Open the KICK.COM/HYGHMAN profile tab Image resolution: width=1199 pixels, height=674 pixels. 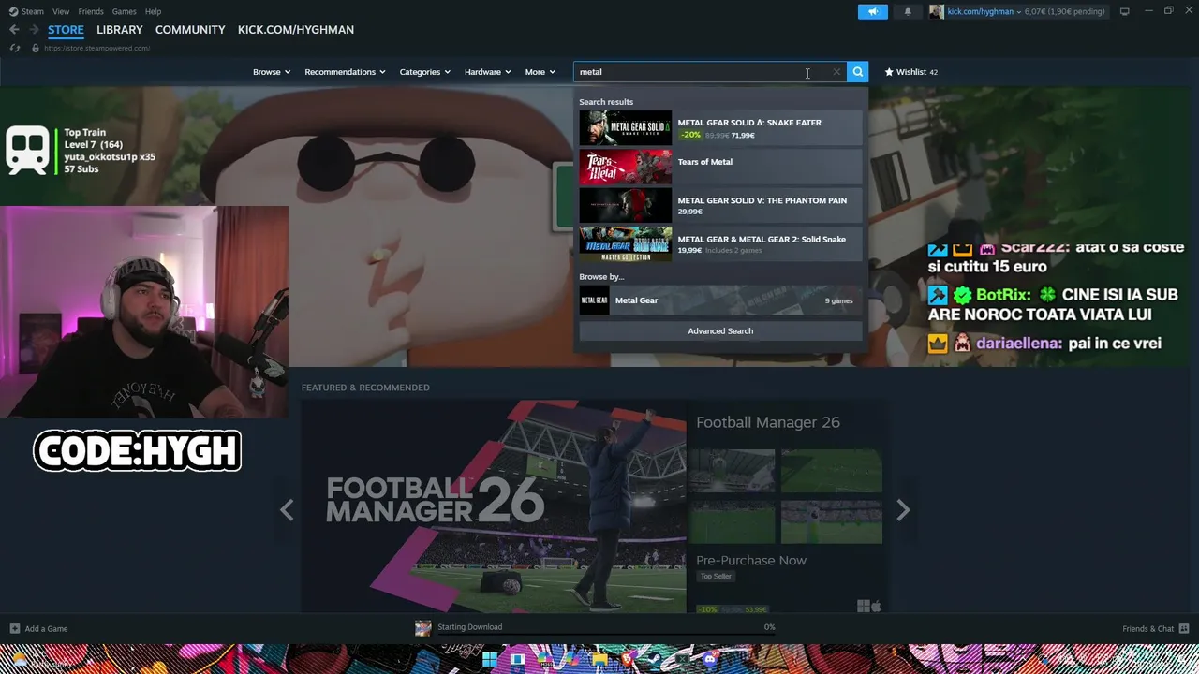click(296, 30)
